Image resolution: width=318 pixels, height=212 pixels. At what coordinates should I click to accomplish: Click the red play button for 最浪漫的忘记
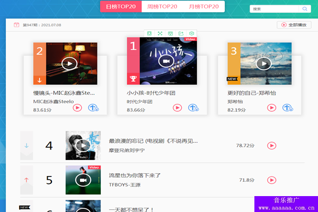pos(271,145)
